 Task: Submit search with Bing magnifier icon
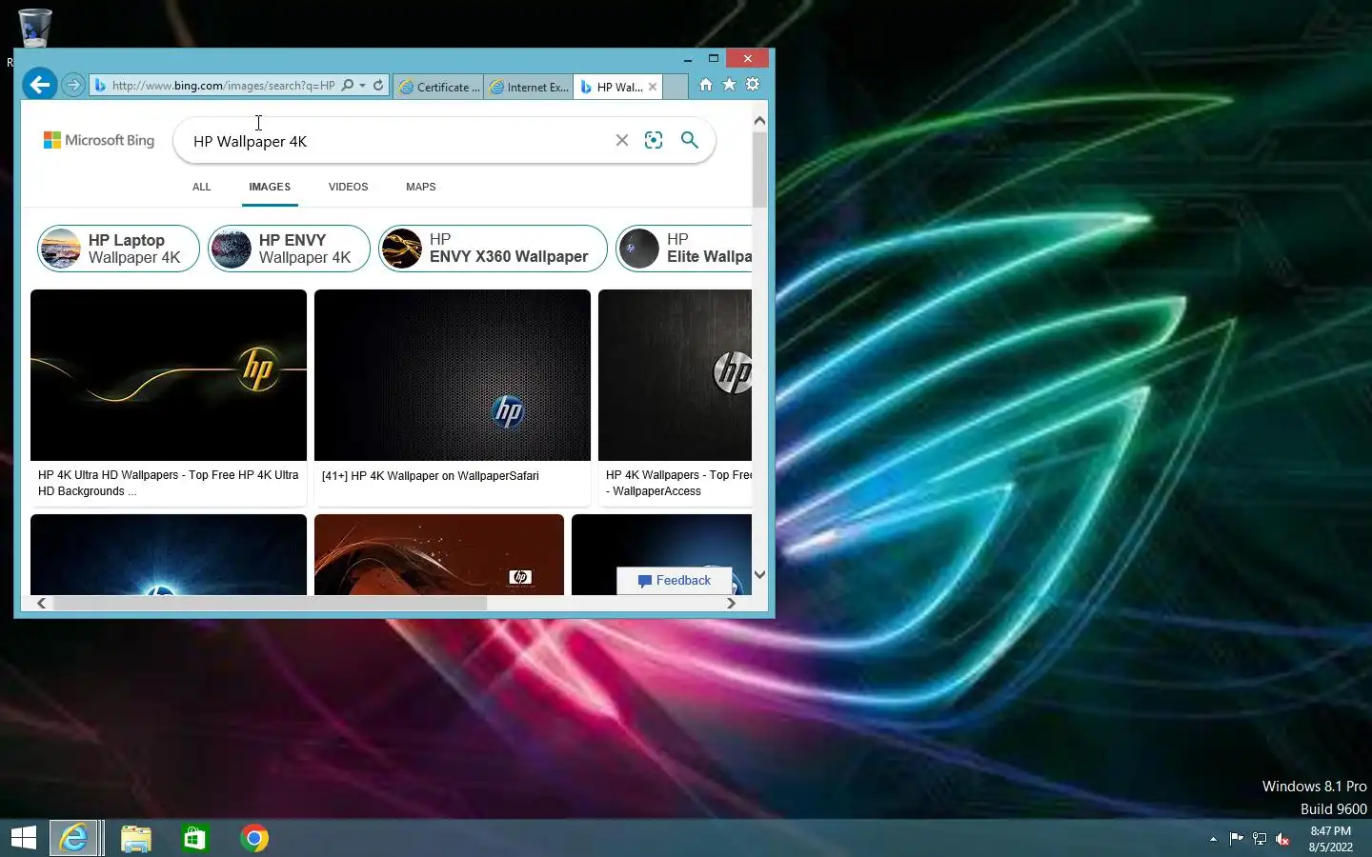[690, 140]
